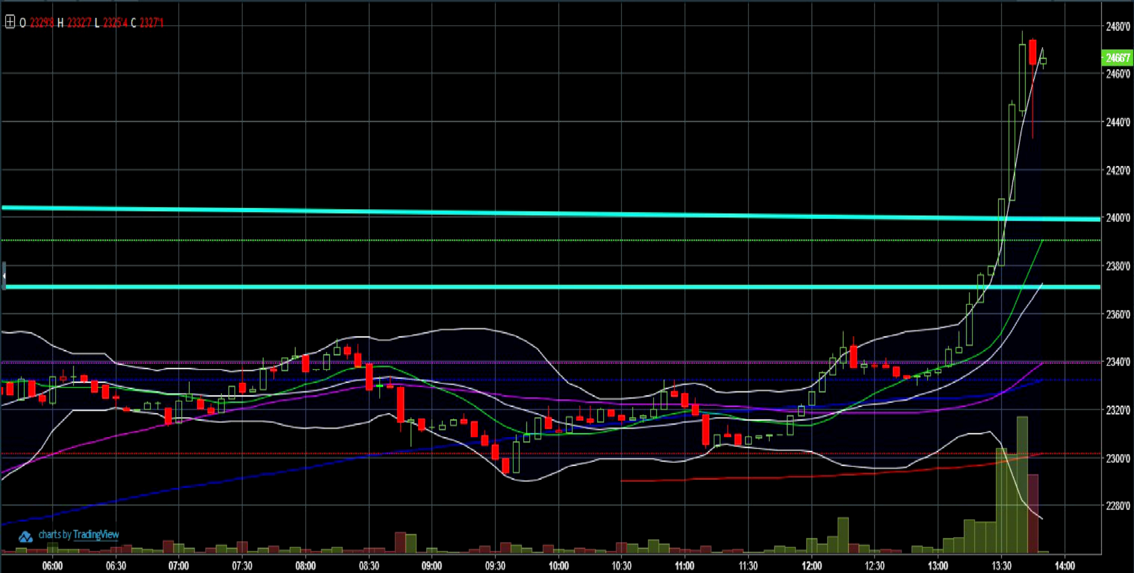Click the 12:00 time axis label

click(x=812, y=566)
